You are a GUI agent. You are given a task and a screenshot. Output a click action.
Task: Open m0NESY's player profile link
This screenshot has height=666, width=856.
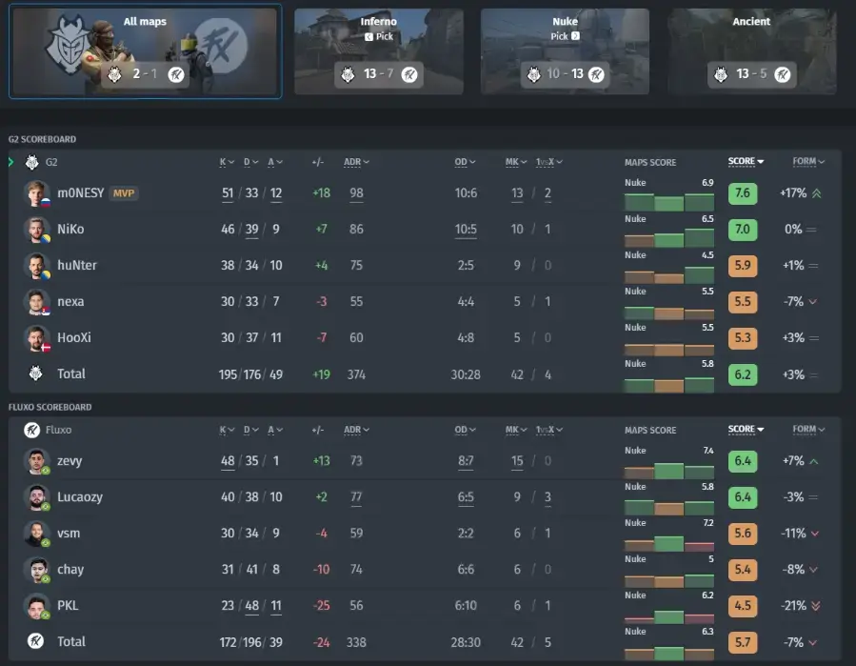point(81,193)
